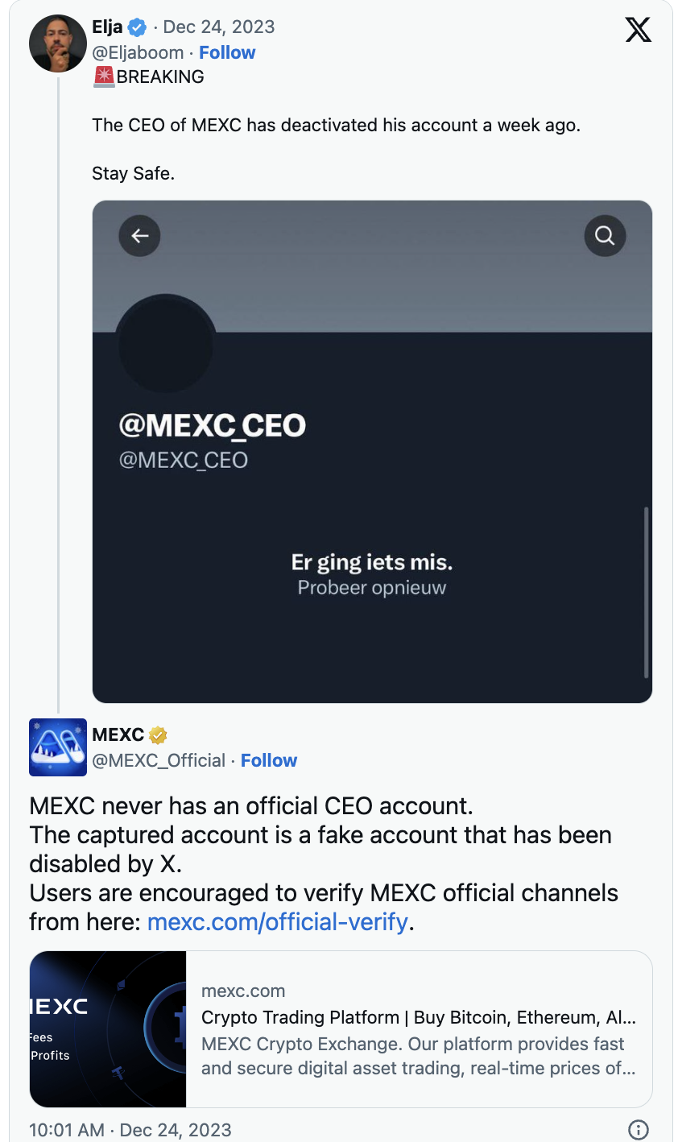Click the X logo icon
The width and height of the screenshot is (678, 1142).
[x=638, y=30]
